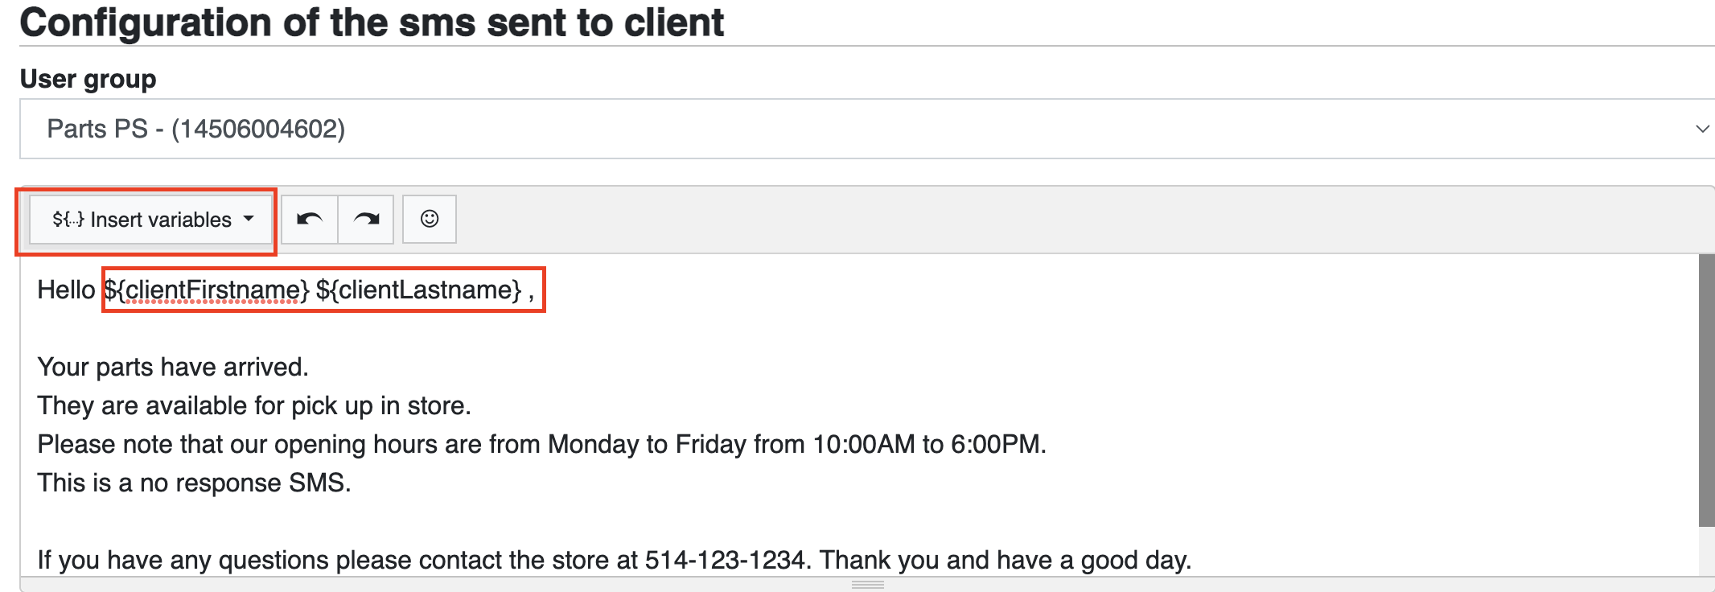Place cursor on ${clientFirstname} variable

(207, 290)
